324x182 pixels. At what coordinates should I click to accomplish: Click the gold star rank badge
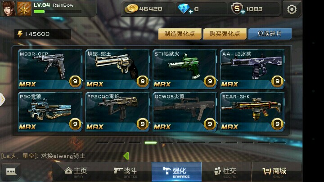point(24,9)
